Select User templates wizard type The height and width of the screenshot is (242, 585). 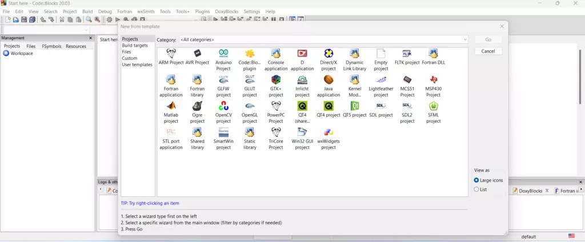click(x=137, y=64)
